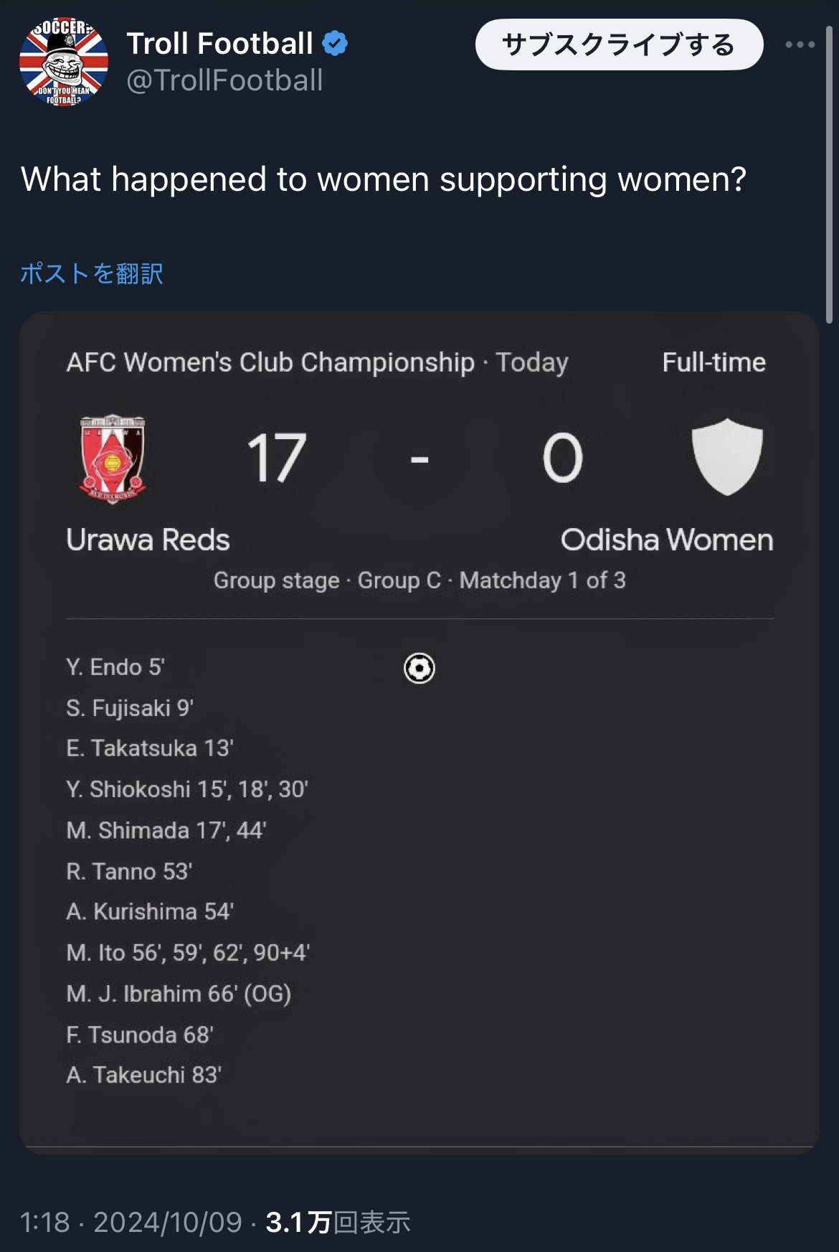The height and width of the screenshot is (1252, 839).
Task: Click the blue verified badge
Action: [x=335, y=44]
